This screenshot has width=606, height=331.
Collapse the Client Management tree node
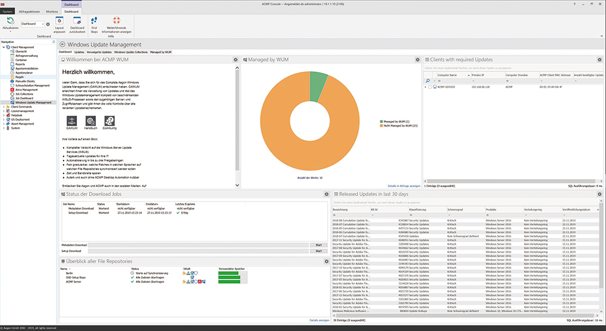pos(4,47)
